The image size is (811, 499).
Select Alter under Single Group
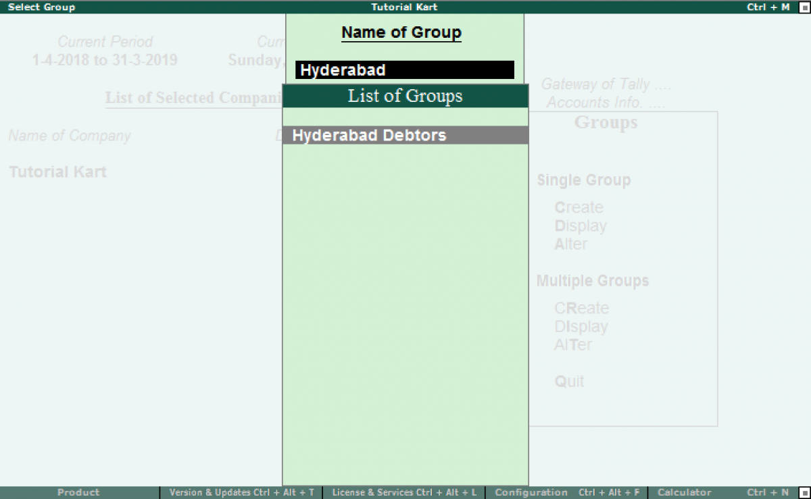[x=571, y=244]
